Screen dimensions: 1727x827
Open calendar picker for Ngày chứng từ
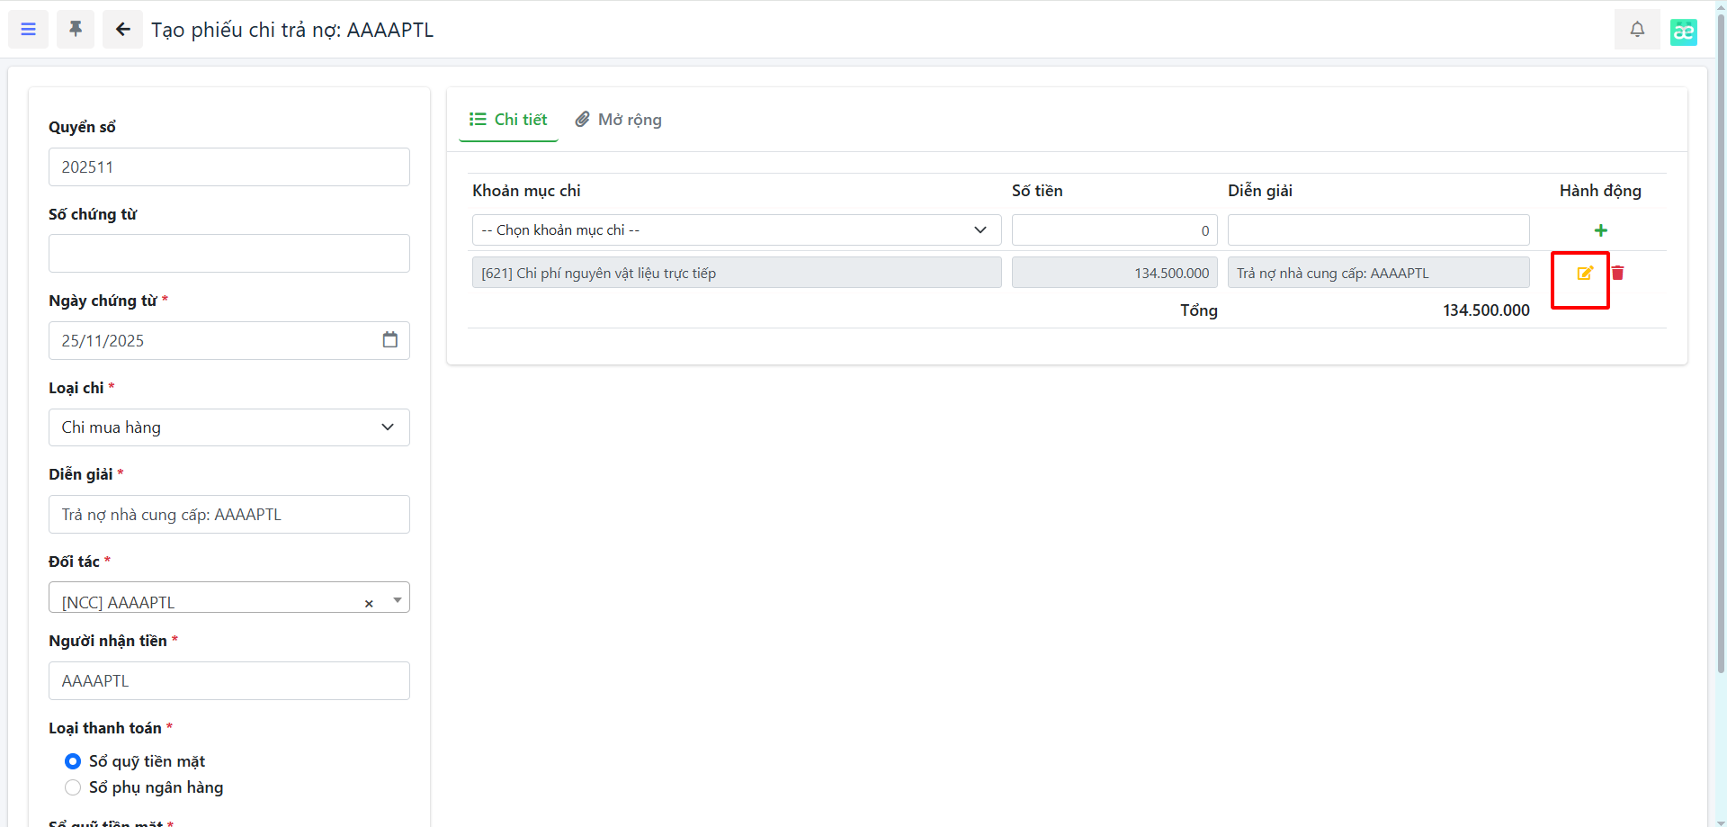click(x=389, y=340)
